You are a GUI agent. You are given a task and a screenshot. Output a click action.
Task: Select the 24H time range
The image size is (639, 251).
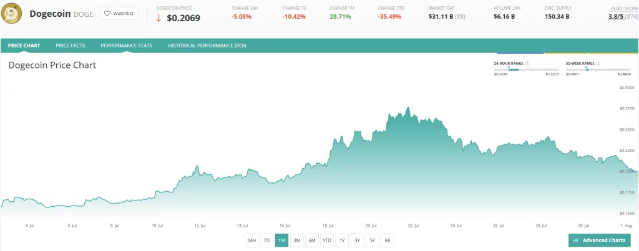pos(251,240)
